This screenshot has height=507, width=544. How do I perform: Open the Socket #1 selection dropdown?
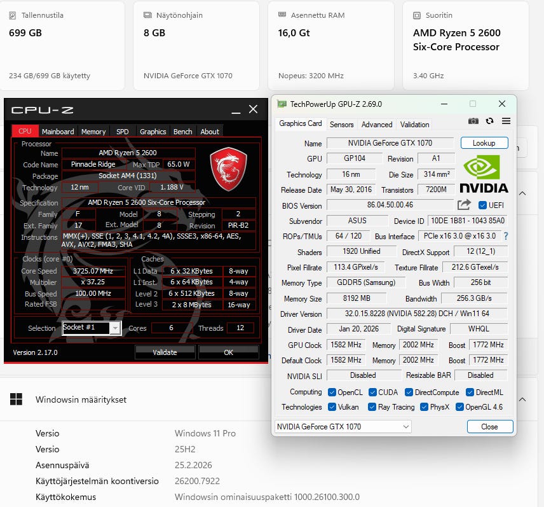click(92, 328)
